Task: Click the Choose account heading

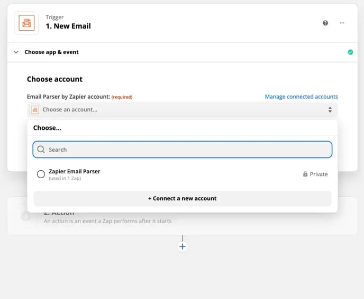Action: tap(54, 79)
